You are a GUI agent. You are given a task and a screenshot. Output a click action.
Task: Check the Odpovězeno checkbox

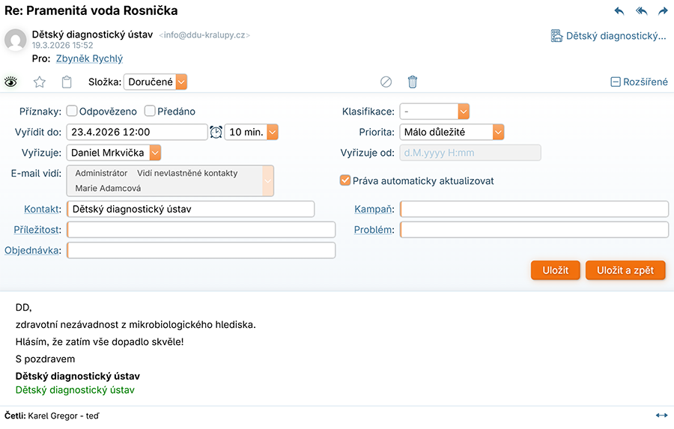click(x=72, y=112)
